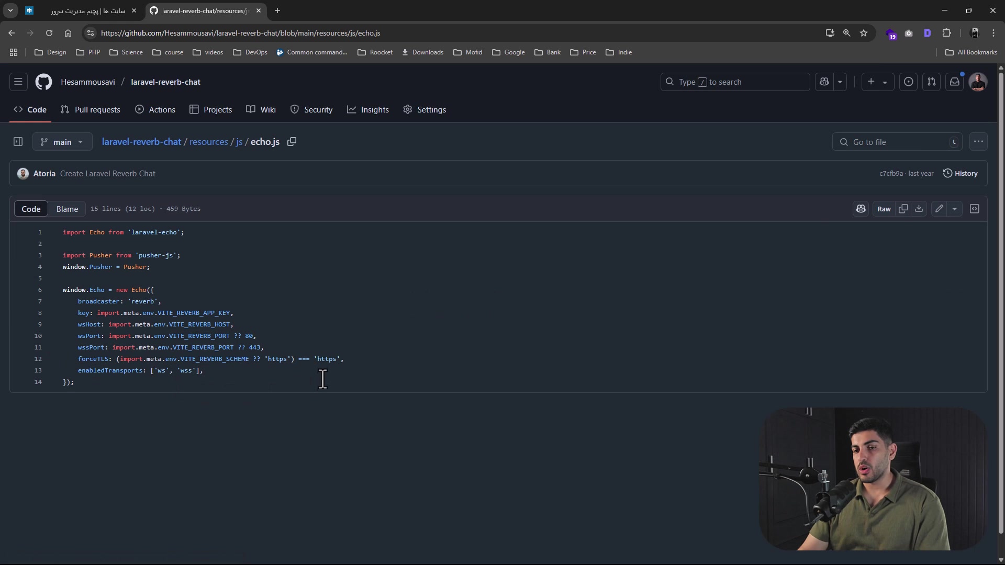View file History

pos(960,174)
